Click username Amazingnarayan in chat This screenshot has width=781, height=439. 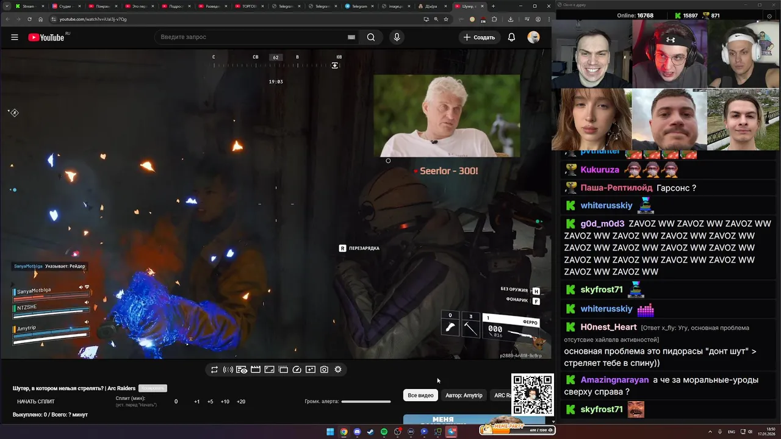click(614, 380)
